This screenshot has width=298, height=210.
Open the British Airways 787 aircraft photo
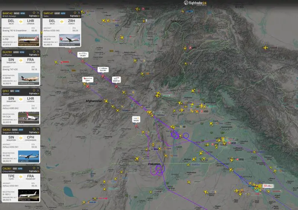tap(29, 39)
